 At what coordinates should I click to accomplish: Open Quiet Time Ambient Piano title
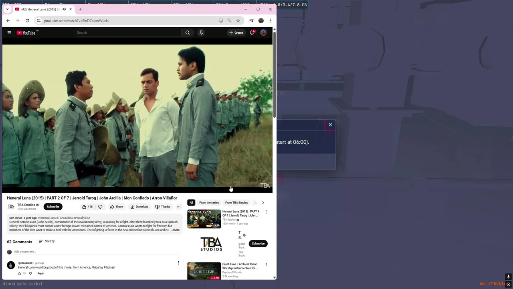click(240, 266)
